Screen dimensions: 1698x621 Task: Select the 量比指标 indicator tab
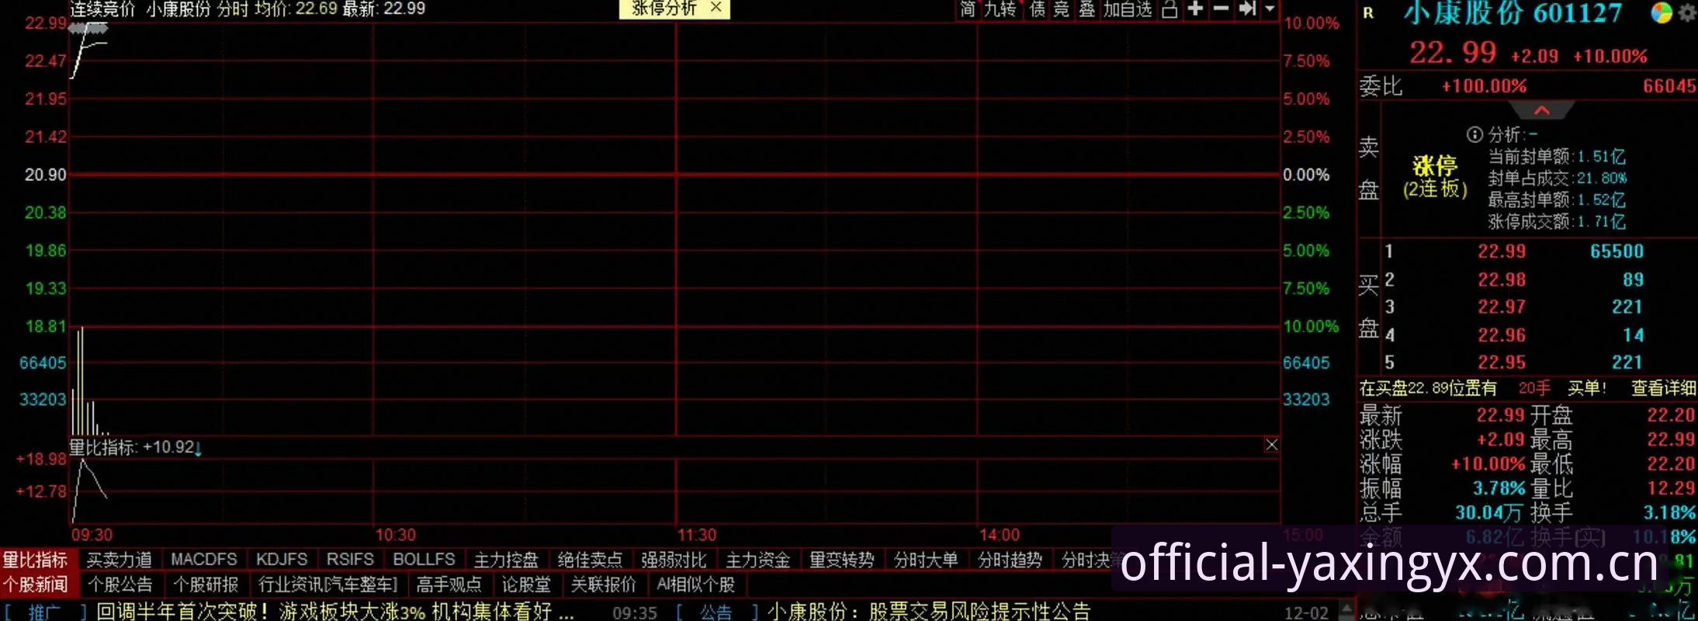[x=35, y=560]
